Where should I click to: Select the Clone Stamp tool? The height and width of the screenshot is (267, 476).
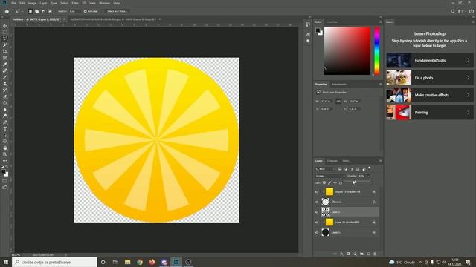(5, 84)
